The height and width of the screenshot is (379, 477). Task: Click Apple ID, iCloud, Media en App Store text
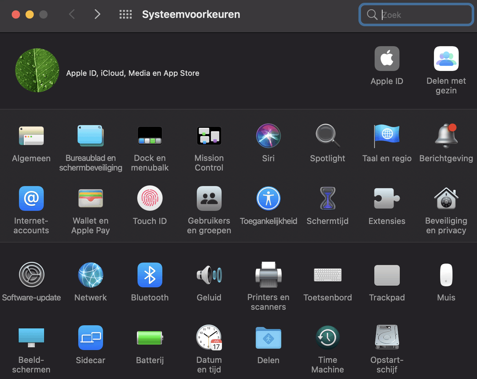pos(133,73)
